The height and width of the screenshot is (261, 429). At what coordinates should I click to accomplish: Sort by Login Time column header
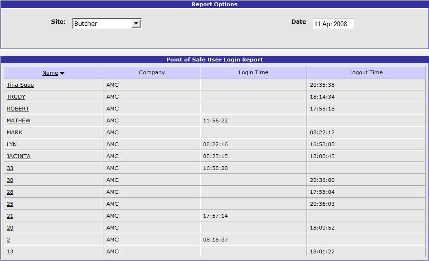coord(253,72)
